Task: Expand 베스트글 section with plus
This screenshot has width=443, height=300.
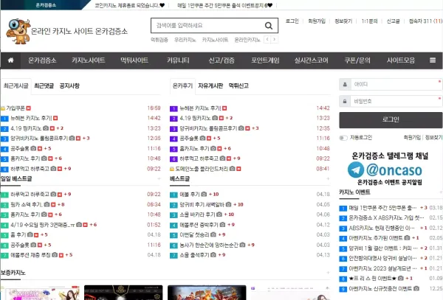Action: pyautogui.click(x=328, y=179)
